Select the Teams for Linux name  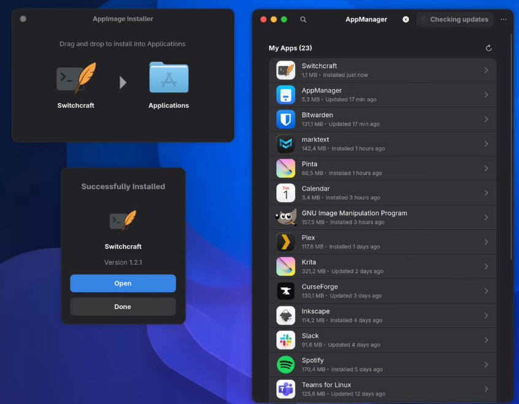[x=326, y=385]
